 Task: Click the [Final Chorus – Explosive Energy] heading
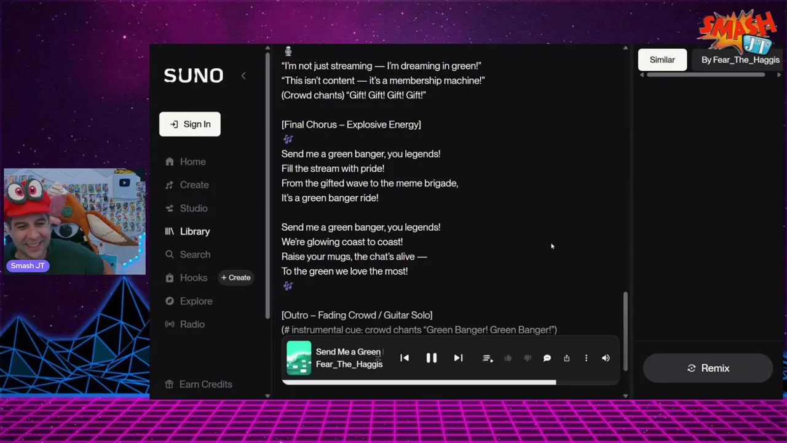351,124
